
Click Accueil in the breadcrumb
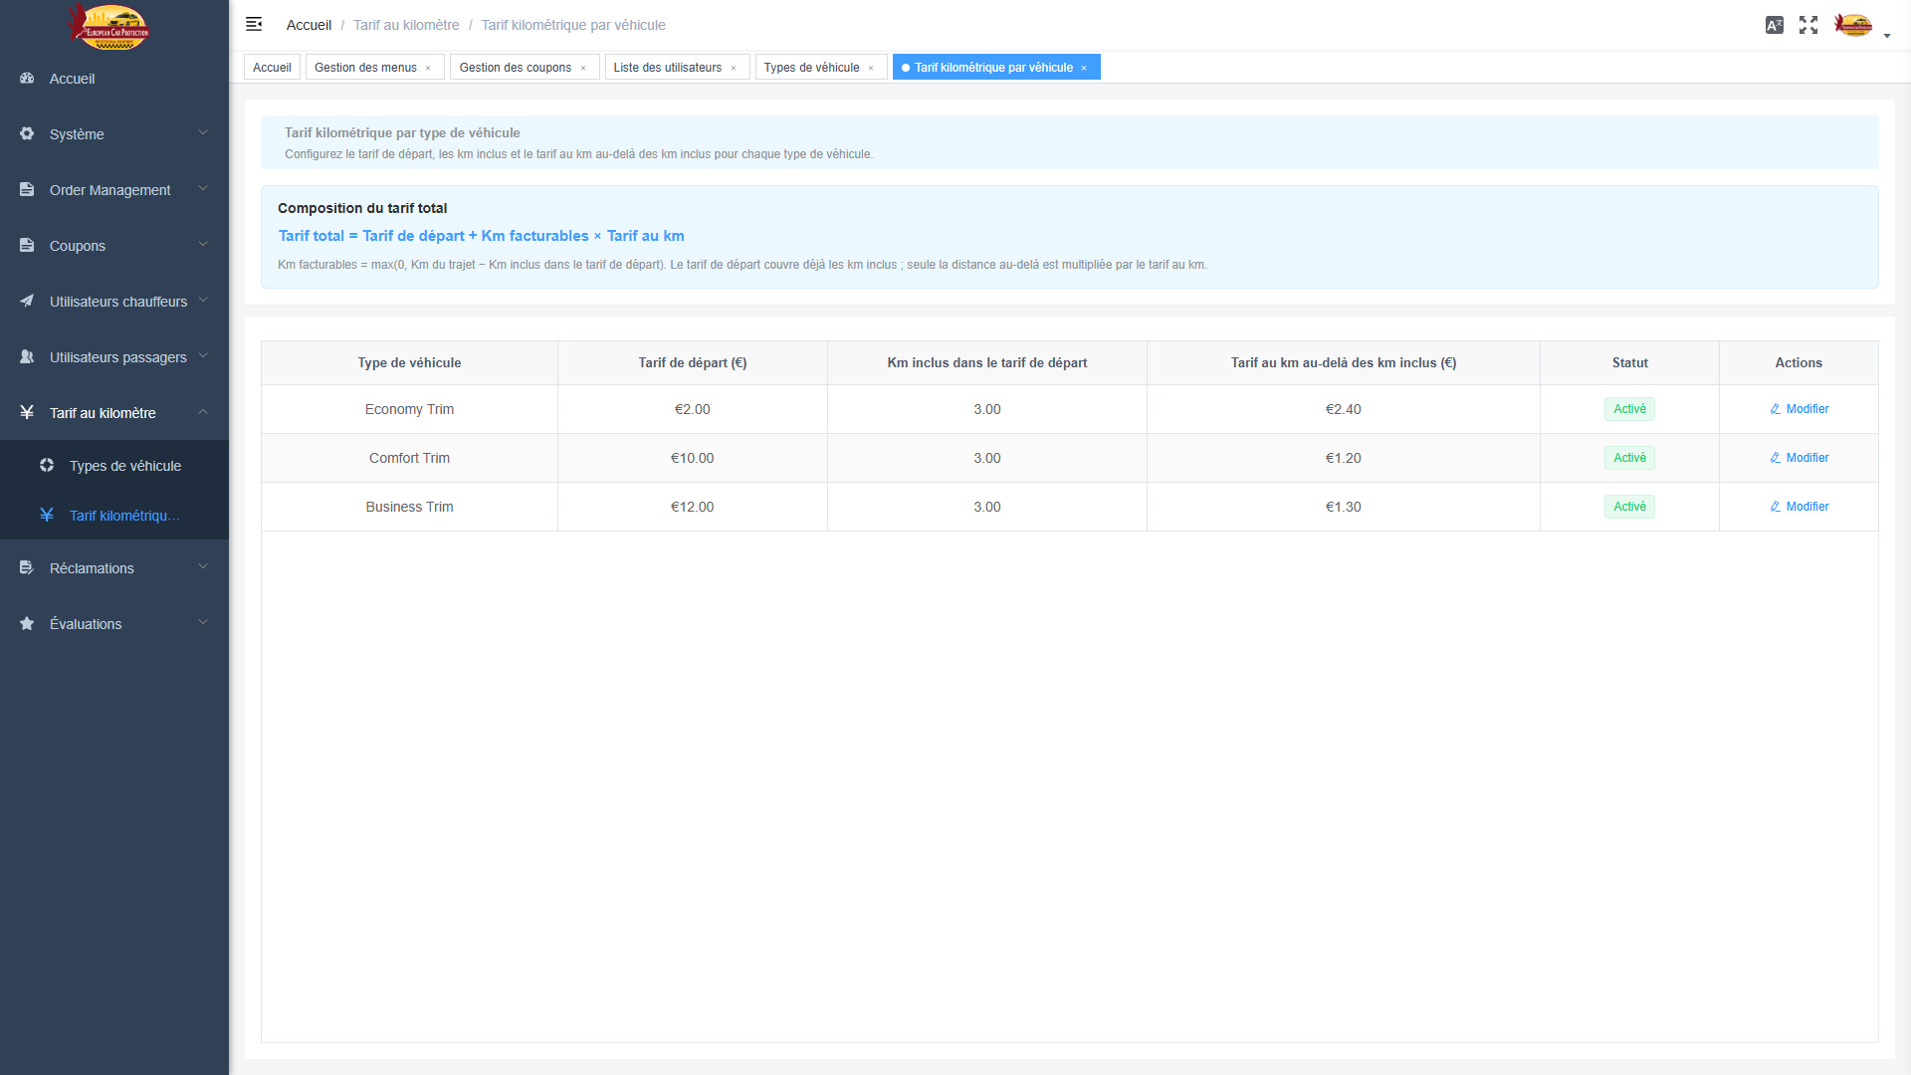tap(309, 25)
